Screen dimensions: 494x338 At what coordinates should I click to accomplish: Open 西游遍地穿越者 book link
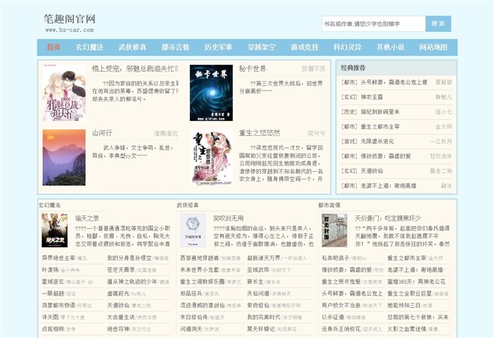200,258
